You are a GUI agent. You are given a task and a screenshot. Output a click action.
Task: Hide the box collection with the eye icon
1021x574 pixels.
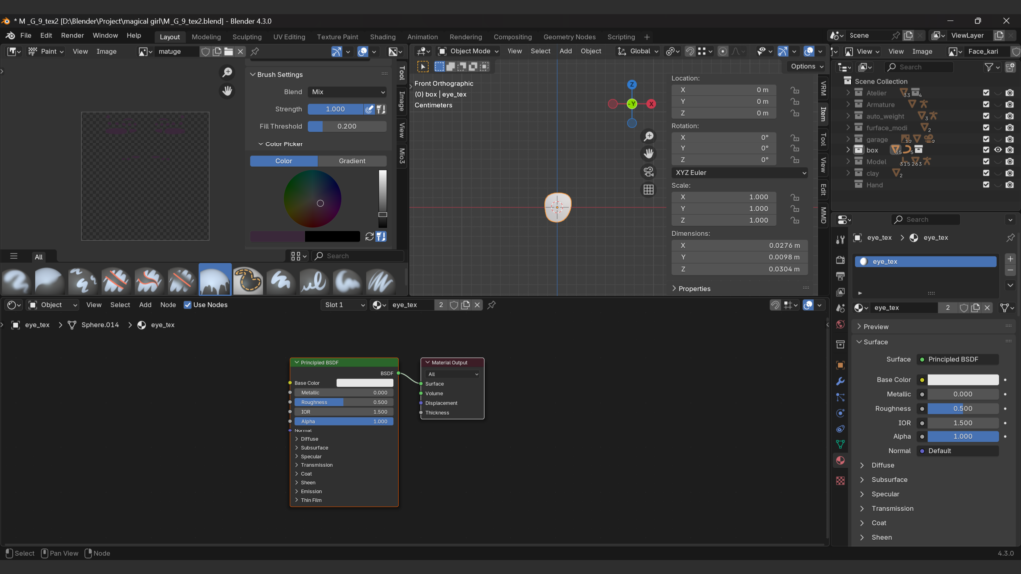tap(997, 150)
